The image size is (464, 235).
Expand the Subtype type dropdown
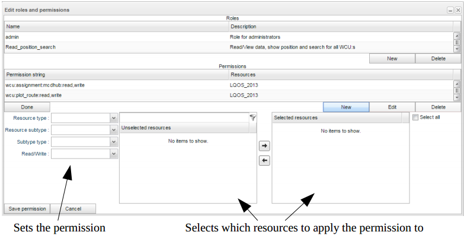click(x=114, y=142)
